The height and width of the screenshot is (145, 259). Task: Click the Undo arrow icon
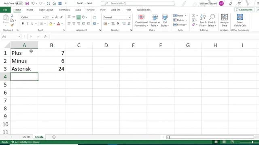pos(33,3)
